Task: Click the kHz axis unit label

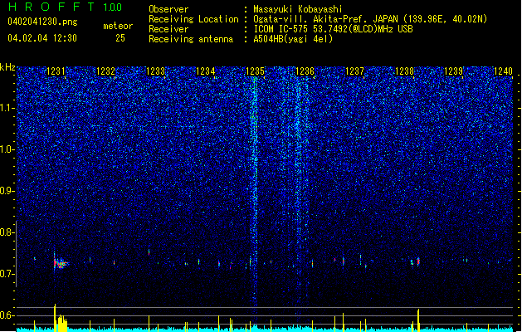Action: click(x=7, y=67)
